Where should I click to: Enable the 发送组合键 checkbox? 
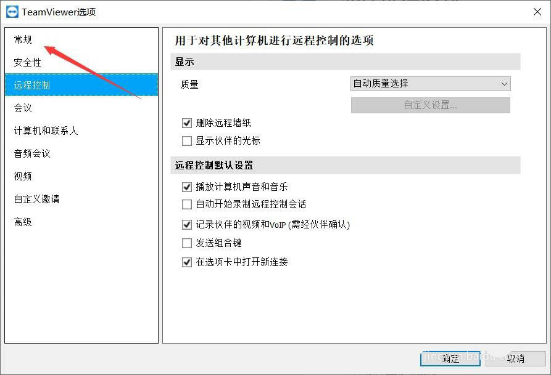click(x=186, y=243)
